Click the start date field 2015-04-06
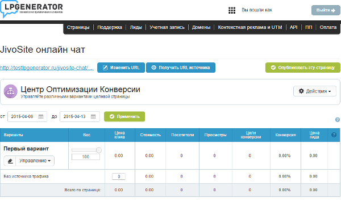The height and width of the screenshot is (206, 341). [x=27, y=116]
